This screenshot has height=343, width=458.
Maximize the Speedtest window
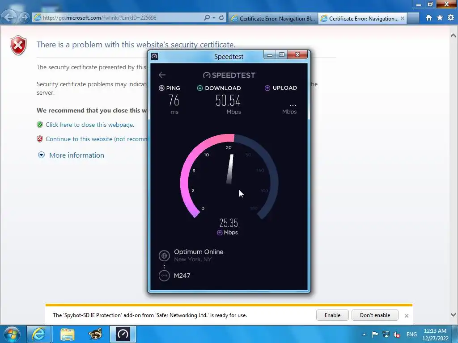[x=282, y=54]
